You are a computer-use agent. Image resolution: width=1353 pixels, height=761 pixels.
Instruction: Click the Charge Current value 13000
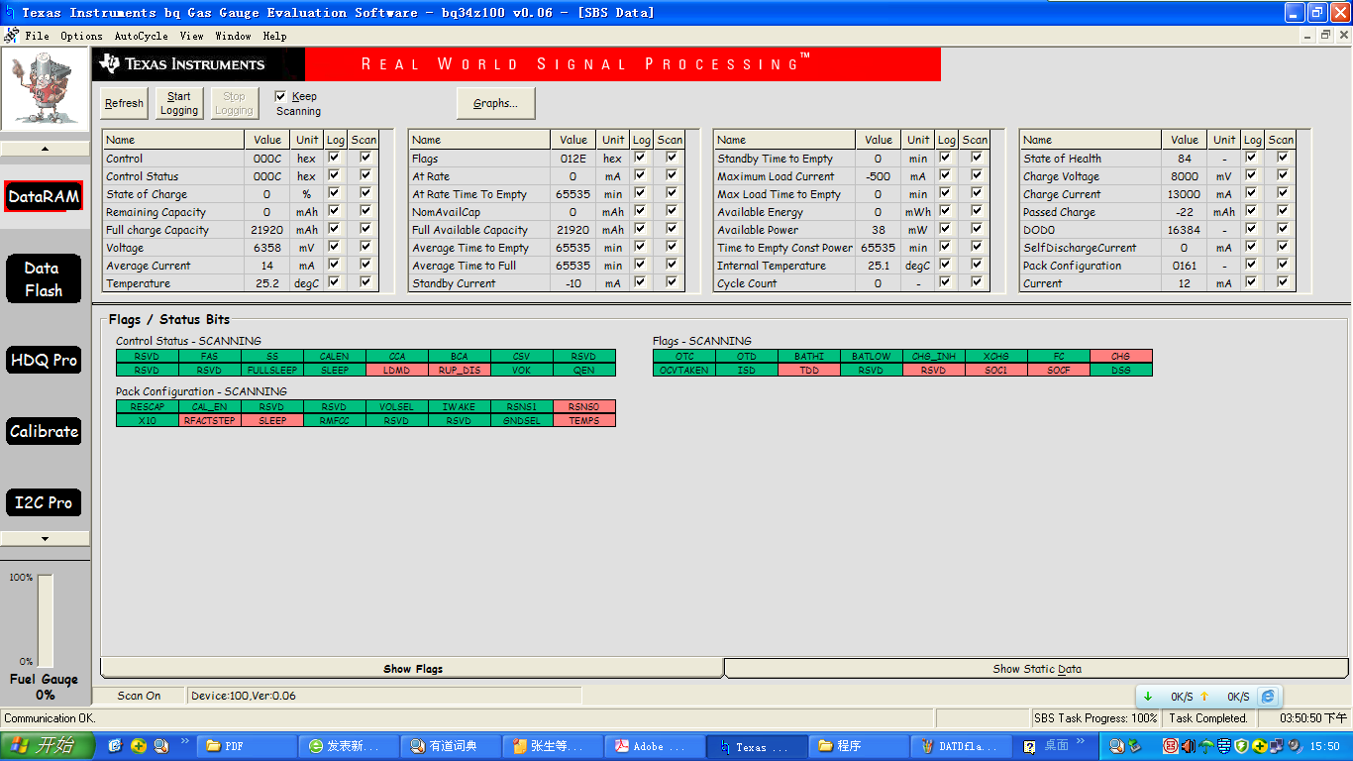1184,194
